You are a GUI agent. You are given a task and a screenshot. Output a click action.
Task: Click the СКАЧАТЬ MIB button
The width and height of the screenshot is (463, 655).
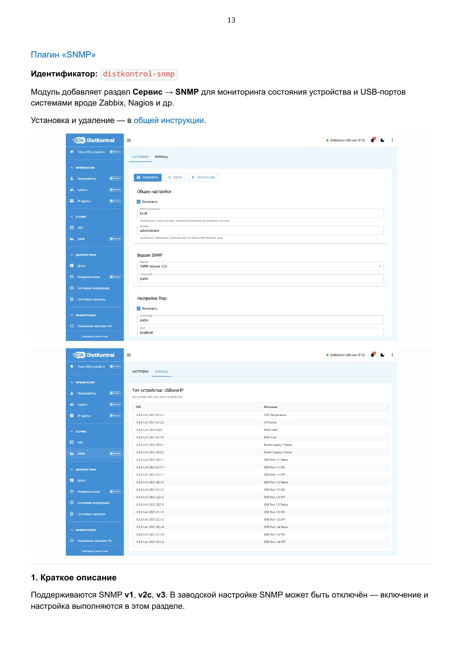[203, 178]
